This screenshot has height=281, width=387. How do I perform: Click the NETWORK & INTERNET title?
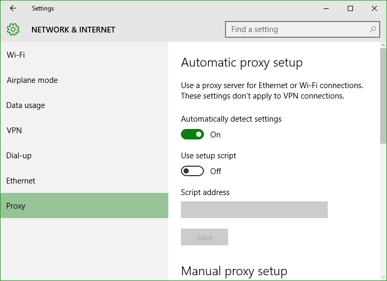[x=73, y=29]
